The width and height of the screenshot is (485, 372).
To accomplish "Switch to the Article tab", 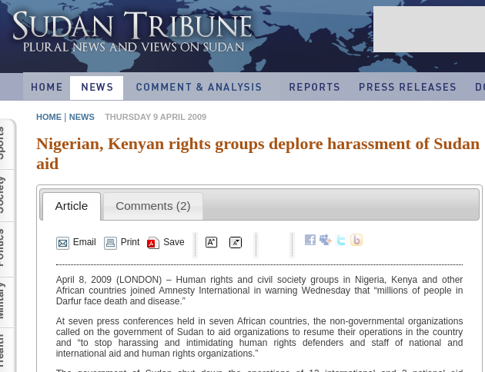I will coord(72,206).
